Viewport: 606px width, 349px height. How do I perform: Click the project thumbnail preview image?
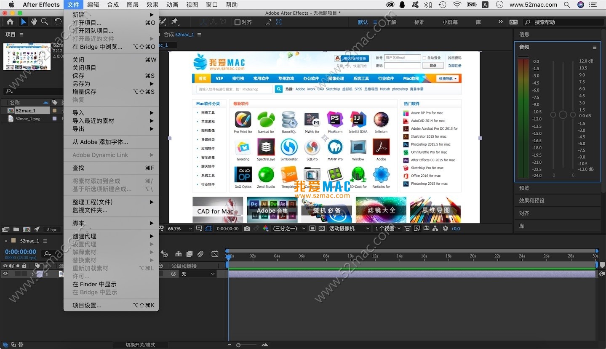point(27,56)
